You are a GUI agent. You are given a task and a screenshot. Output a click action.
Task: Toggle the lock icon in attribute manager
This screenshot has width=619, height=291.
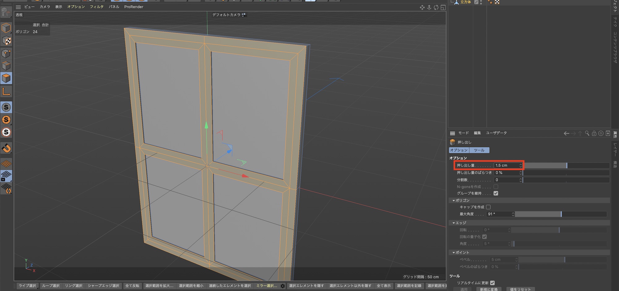click(x=594, y=133)
